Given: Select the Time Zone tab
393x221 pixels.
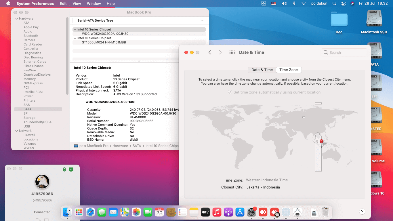Looking at the screenshot, I should tap(289, 70).
